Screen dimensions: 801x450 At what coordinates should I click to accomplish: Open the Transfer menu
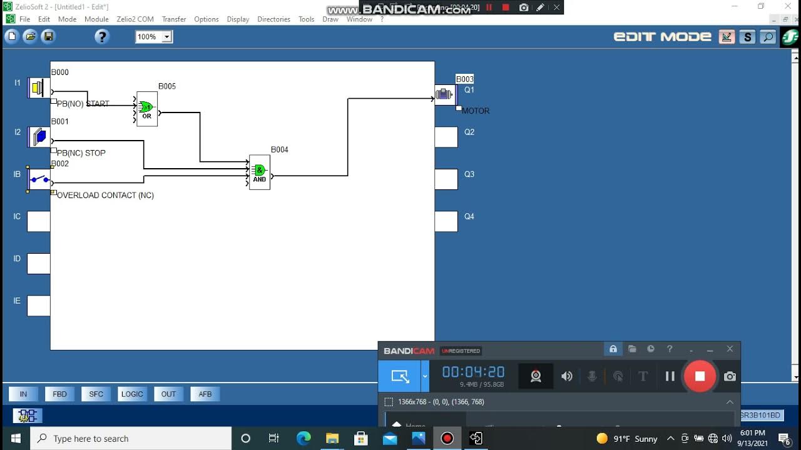point(174,19)
